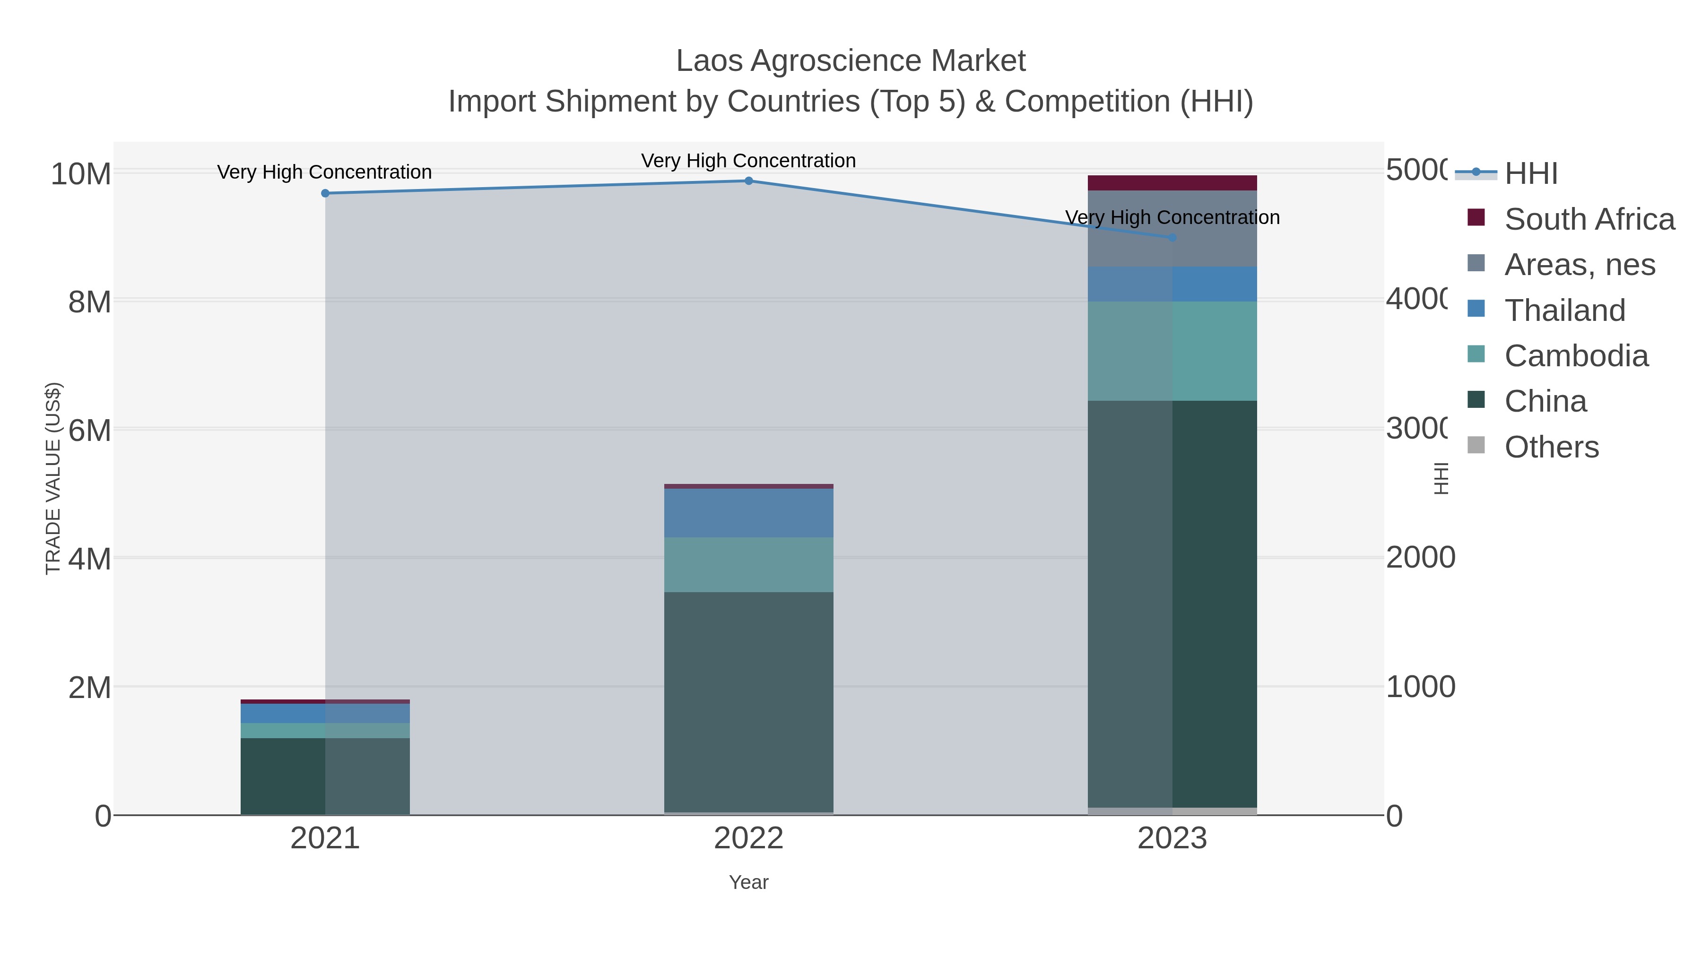Click the 2022 China bar segment
Screen dimensions: 1702x957
tap(748, 702)
